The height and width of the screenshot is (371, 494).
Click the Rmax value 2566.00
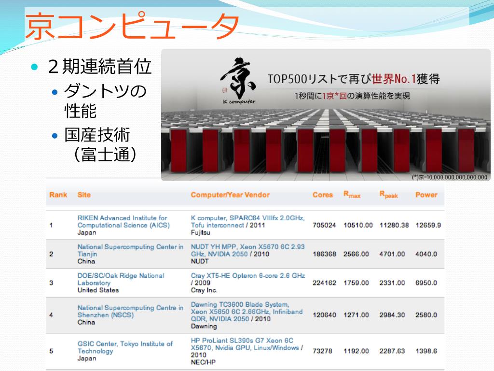tap(356, 254)
